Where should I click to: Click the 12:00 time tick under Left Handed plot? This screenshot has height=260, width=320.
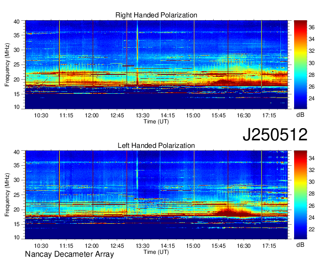pos(92,246)
